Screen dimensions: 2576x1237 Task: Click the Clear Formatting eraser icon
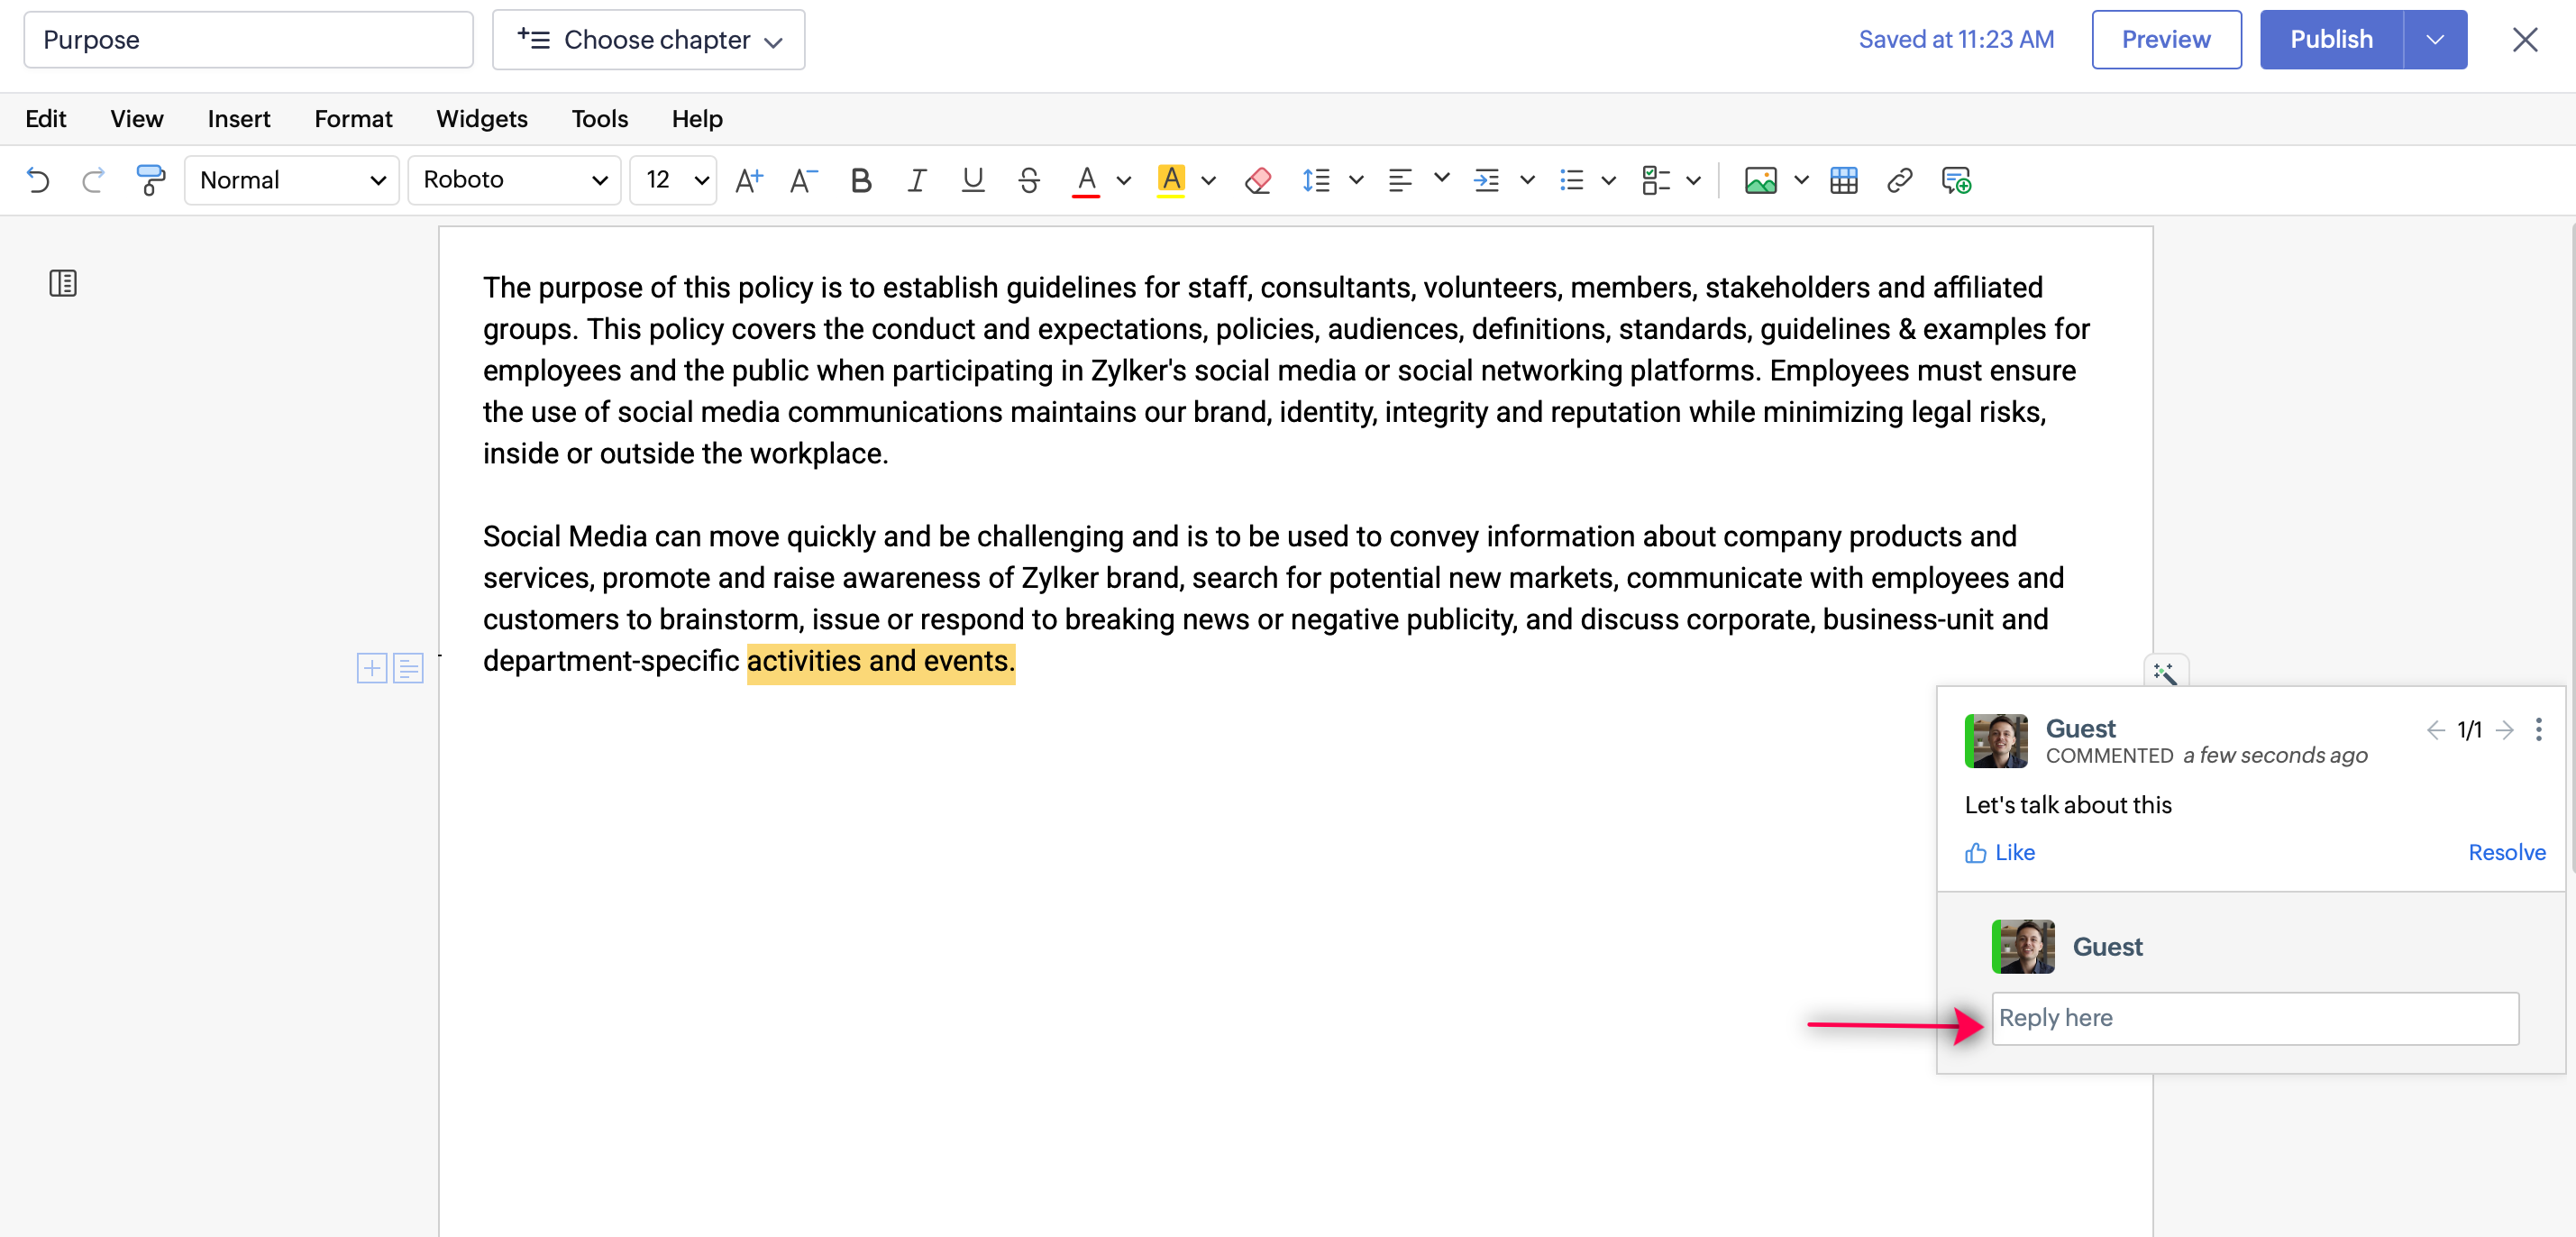[x=1257, y=180]
